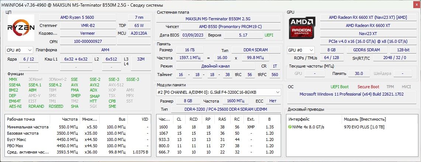Click the Ryzen CPU logo image

(x=21, y=27)
